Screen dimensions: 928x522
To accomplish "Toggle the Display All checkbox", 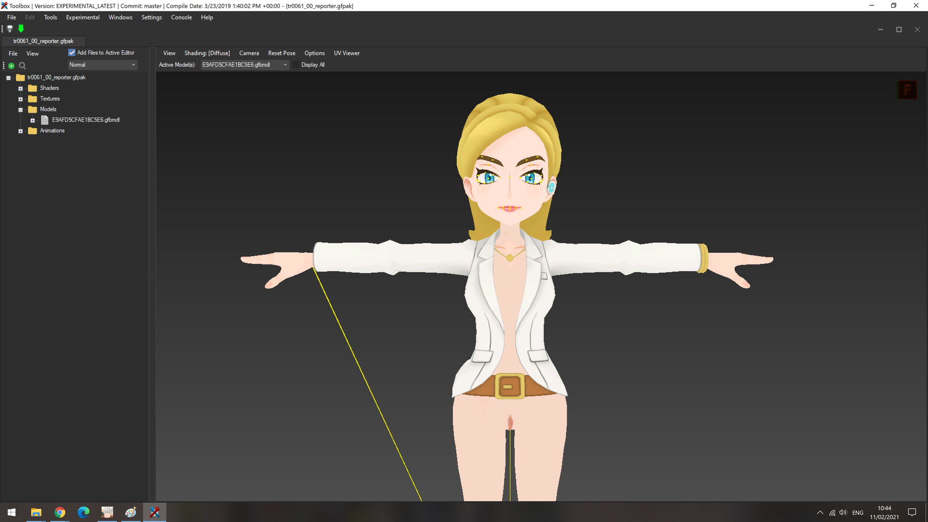I will click(x=296, y=65).
